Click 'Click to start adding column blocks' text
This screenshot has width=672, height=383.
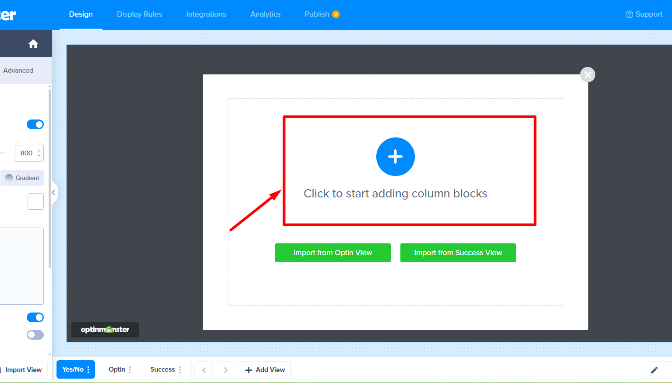pyautogui.click(x=395, y=193)
